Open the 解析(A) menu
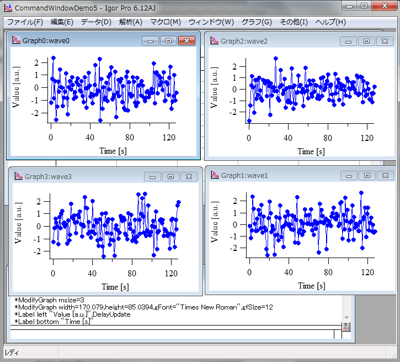 click(130, 22)
